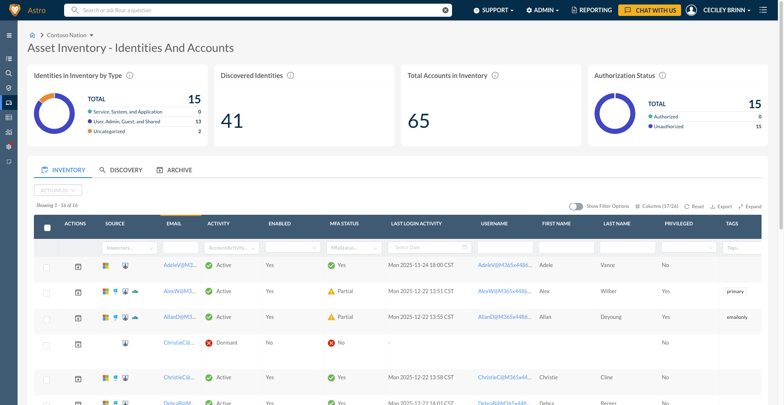The height and width of the screenshot is (405, 784).
Task: Open the AccountActivity filter dropdown
Action: (232, 248)
